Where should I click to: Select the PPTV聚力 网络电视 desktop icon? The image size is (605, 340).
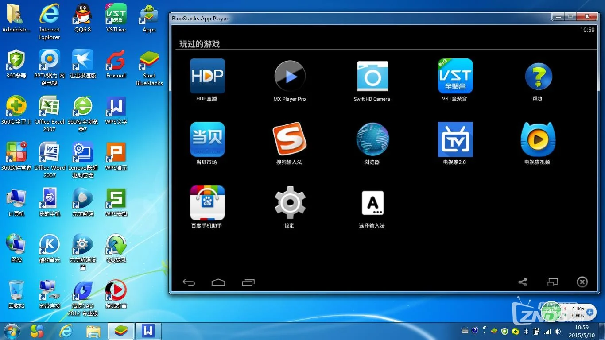click(x=50, y=67)
